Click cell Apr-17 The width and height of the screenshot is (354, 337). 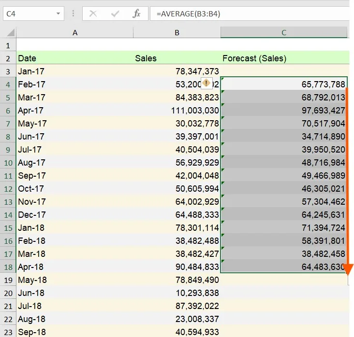pyautogui.click(x=75, y=111)
